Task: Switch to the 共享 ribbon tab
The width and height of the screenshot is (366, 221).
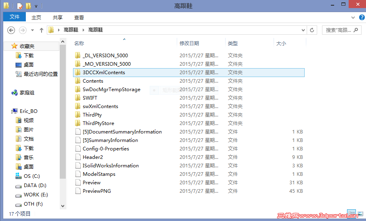Action: (58, 17)
